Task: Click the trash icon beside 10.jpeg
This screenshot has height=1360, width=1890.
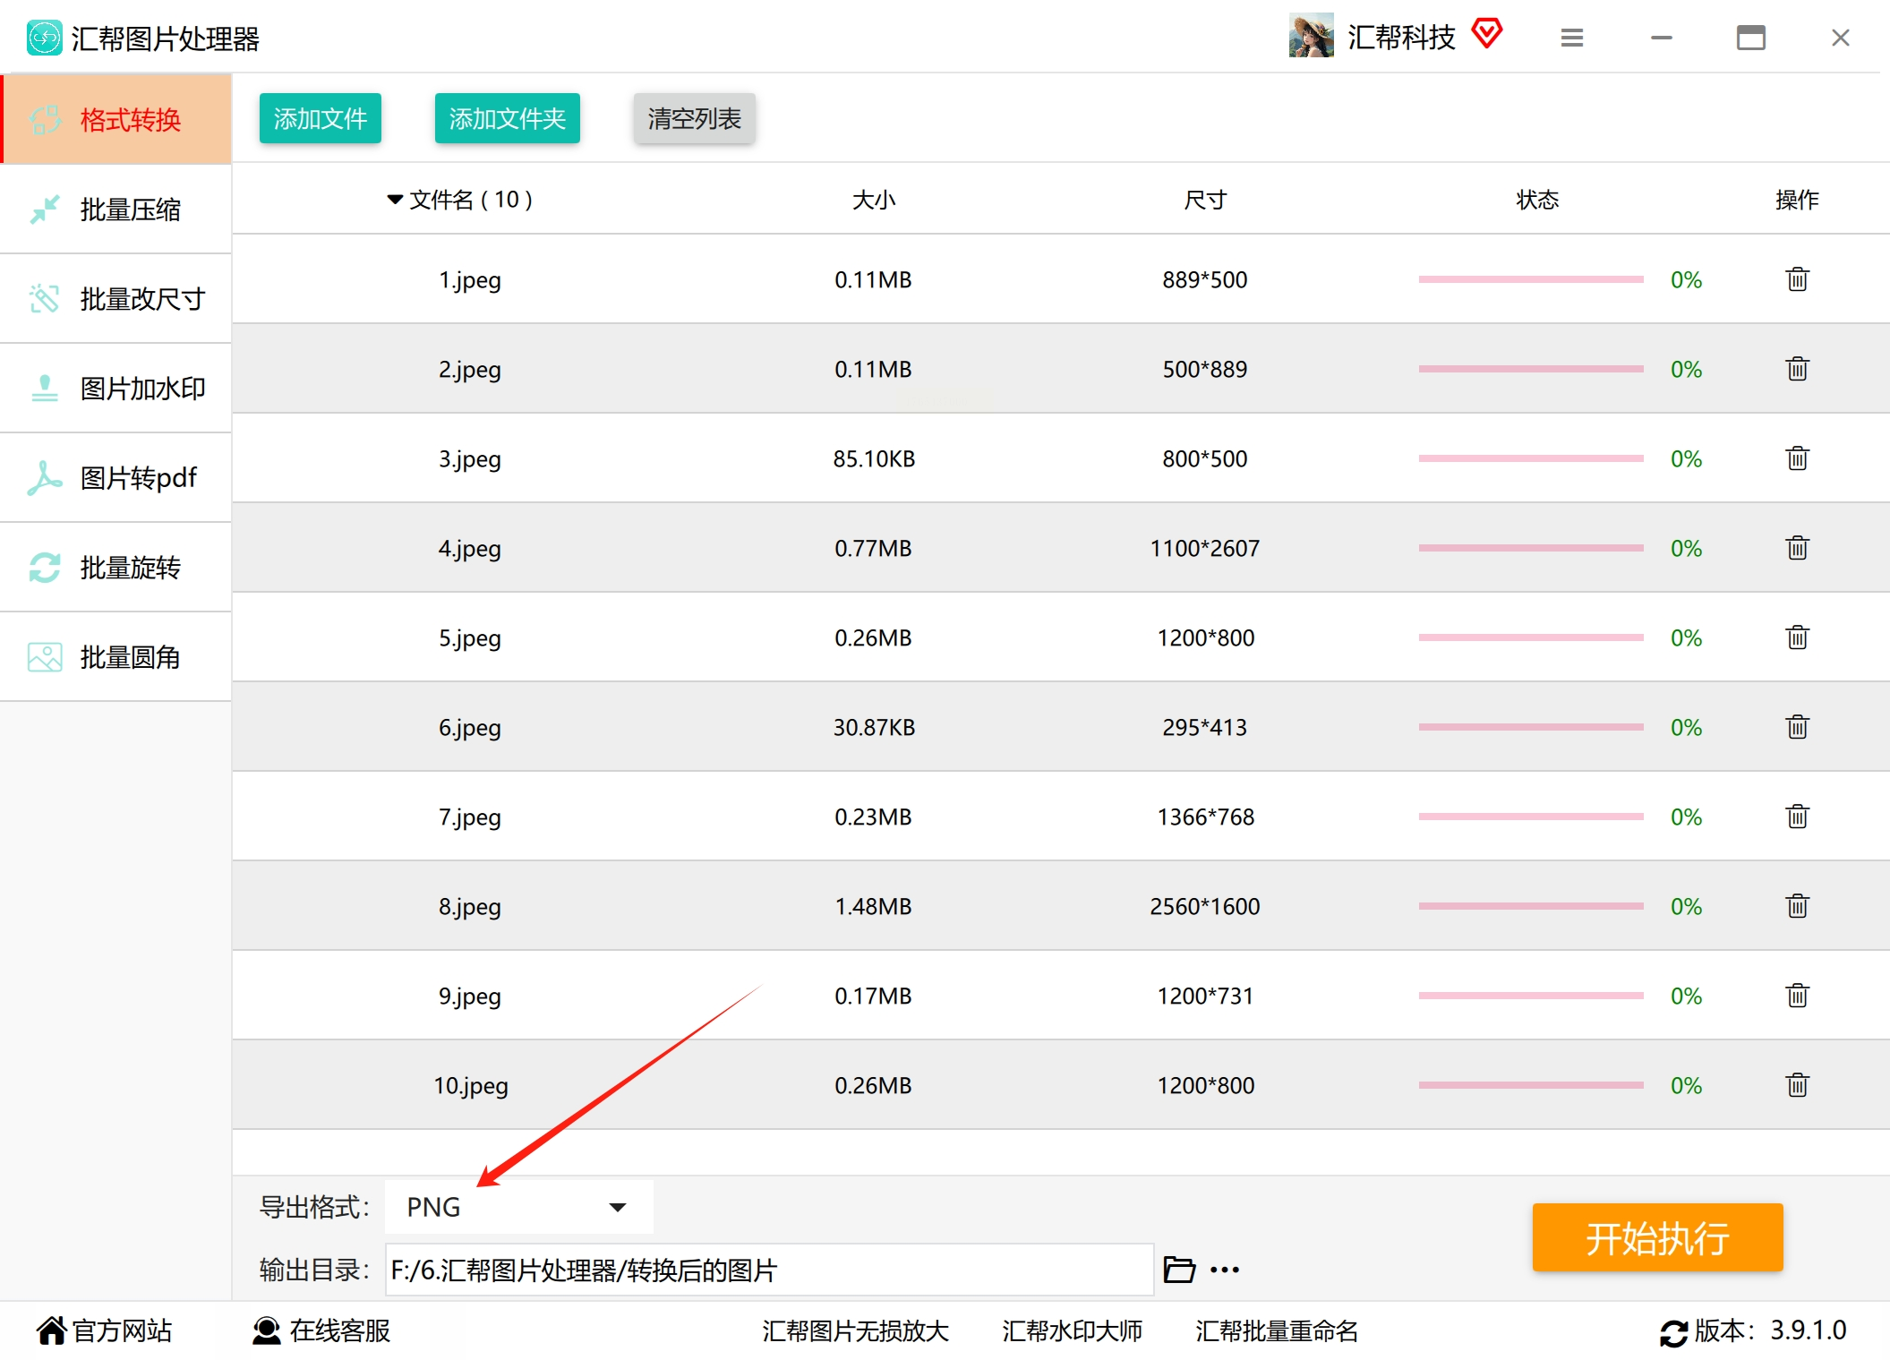Action: [x=1797, y=1085]
